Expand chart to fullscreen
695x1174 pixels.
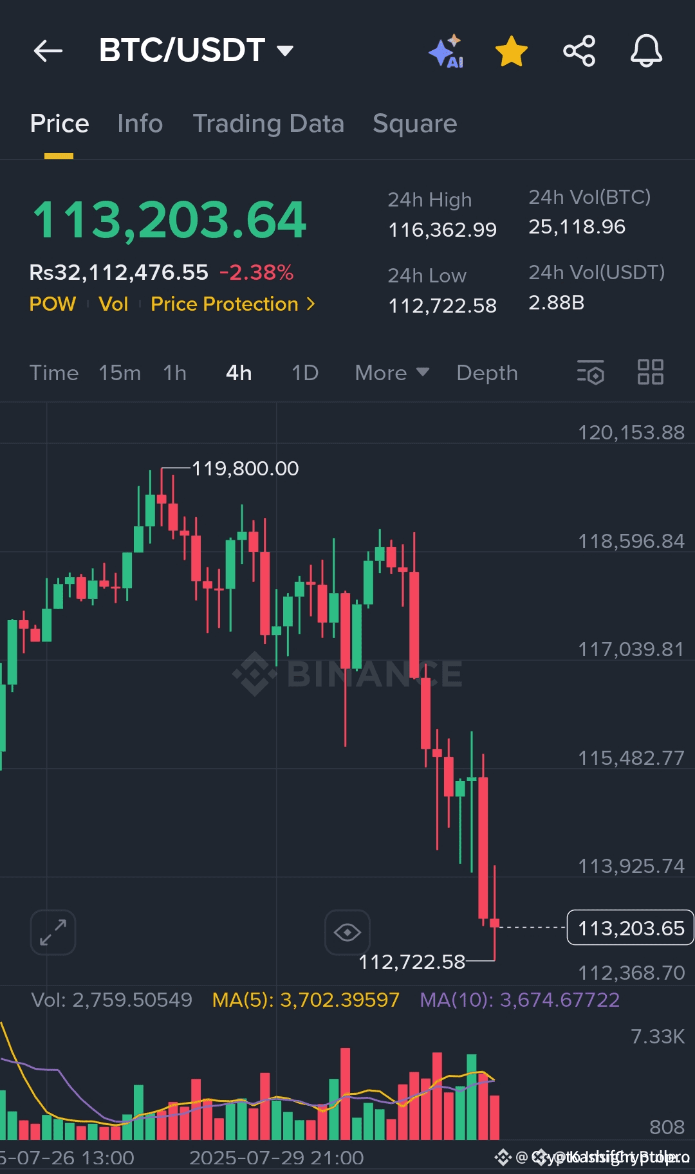click(x=53, y=932)
